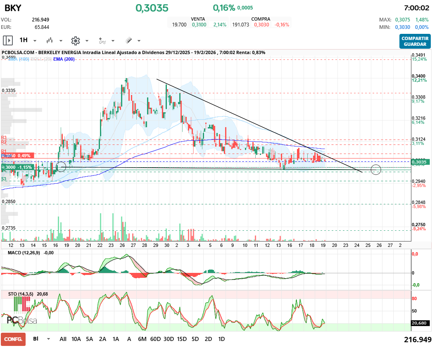This screenshot has width=437, height=348.
Task: Toggle the SMA (100) indicator label
Action: 19,59
